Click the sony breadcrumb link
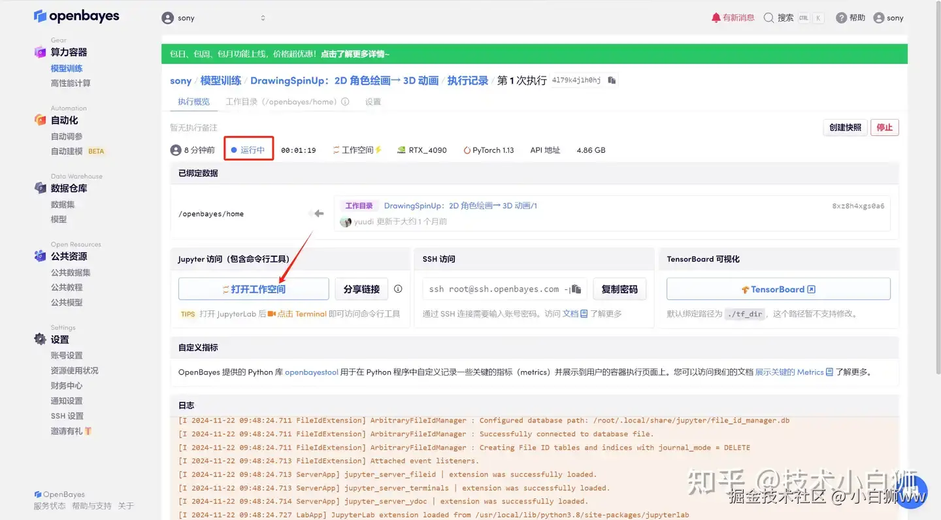This screenshot has height=520, width=941. 180,81
